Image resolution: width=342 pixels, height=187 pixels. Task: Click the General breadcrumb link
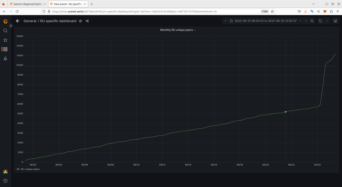pos(30,21)
